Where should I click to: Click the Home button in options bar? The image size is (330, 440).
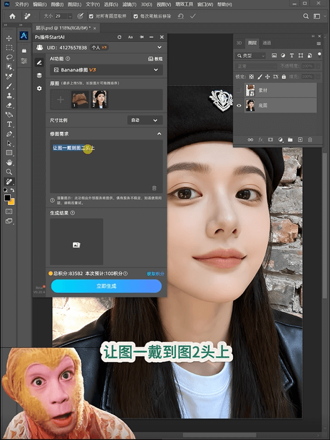coord(12,16)
